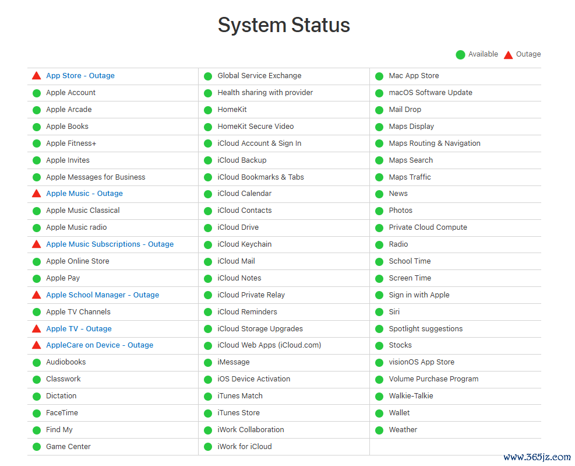Viewport: 575px width, 466px height.
Task: Click green status dot beside Game Center
Action: click(x=37, y=447)
